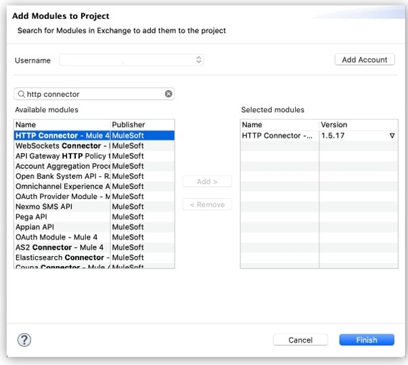
Task: Sort available modules by Publisher column header
Action: (143, 125)
